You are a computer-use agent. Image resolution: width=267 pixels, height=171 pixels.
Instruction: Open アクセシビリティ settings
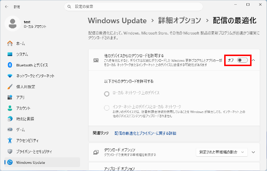(x=42, y=140)
